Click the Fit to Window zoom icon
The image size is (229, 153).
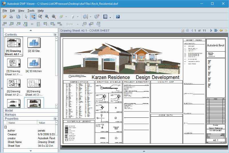[x=54, y=17]
